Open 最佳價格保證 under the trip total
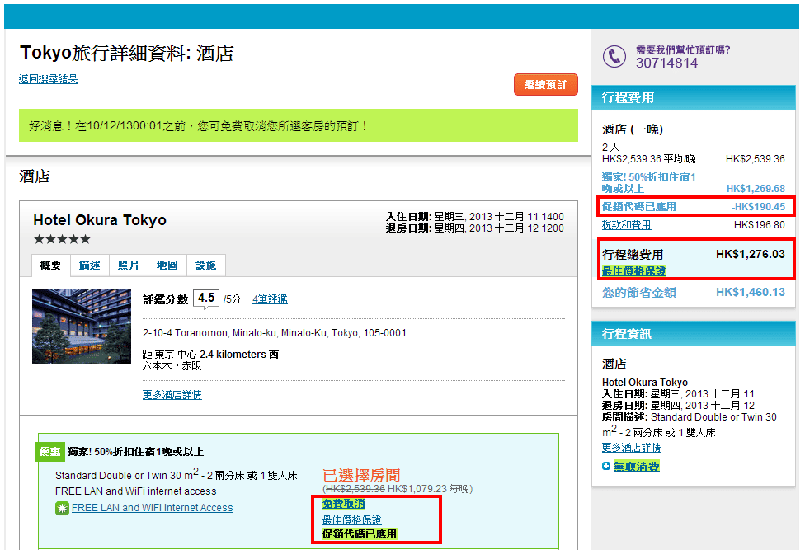 pyautogui.click(x=633, y=270)
